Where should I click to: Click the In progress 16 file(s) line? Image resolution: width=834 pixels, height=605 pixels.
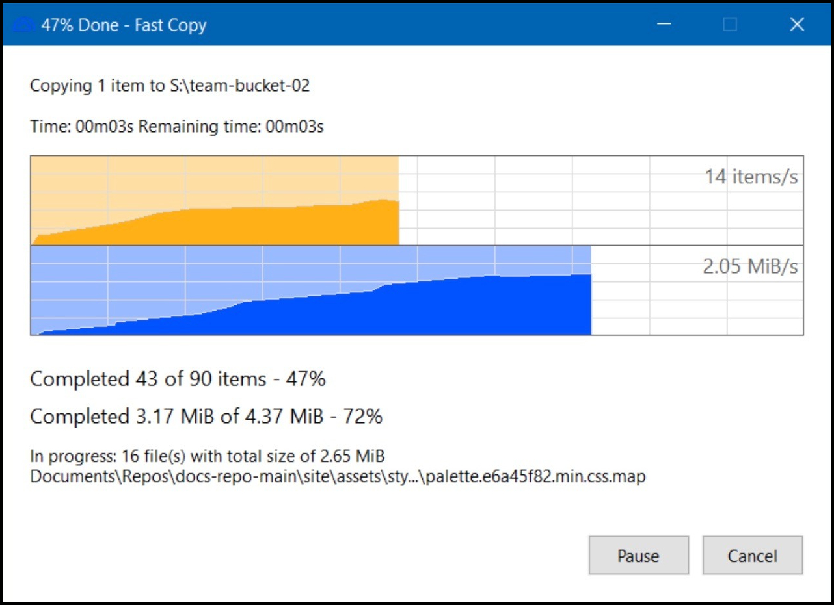[208, 457]
